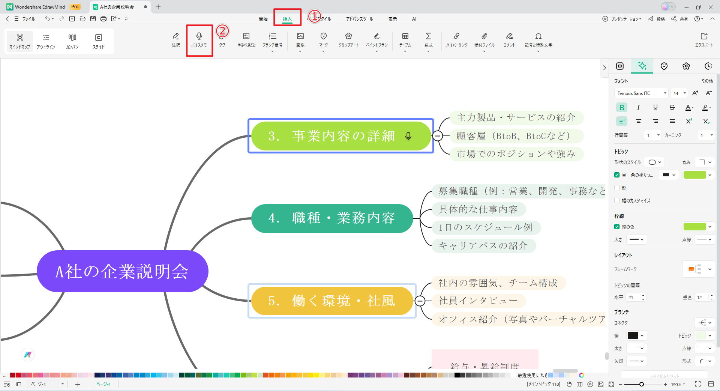This screenshot has width=720, height=391.
Task: Open the エクスポート export button
Action: [x=704, y=39]
